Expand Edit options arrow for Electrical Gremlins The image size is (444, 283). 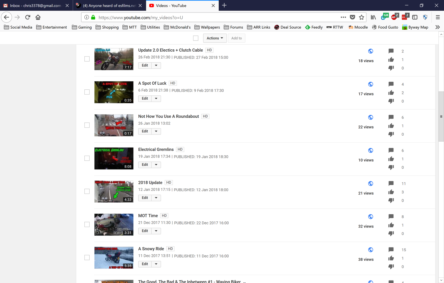click(x=156, y=165)
